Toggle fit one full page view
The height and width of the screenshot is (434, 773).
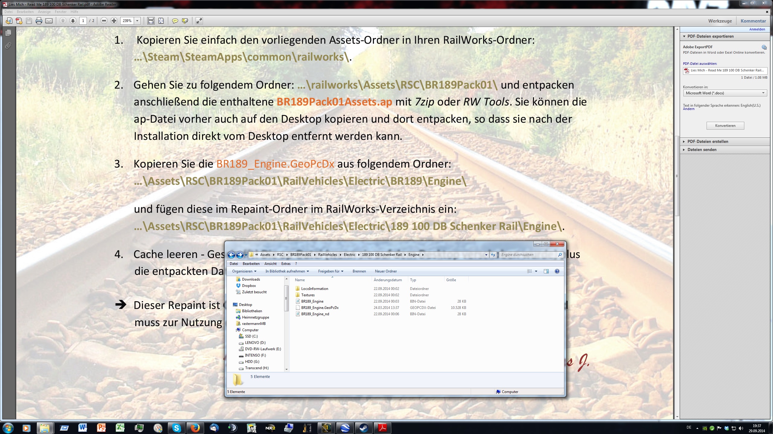pyautogui.click(x=161, y=21)
